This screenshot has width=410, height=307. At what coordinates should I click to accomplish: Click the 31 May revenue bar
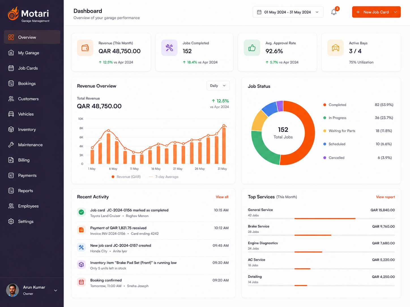(224, 146)
